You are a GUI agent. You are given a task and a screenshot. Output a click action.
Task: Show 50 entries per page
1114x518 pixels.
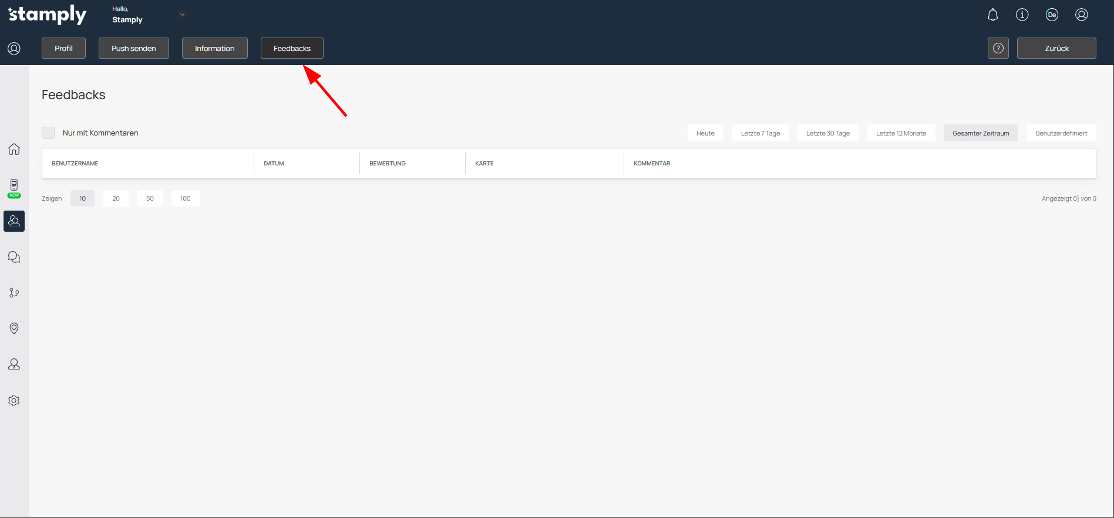click(x=150, y=198)
